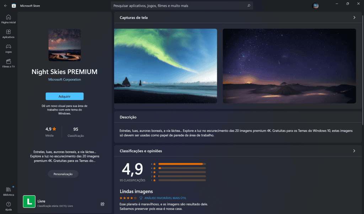364x214 pixels.
Task: Click the share icon beside Livre rating
Action: click(x=103, y=204)
